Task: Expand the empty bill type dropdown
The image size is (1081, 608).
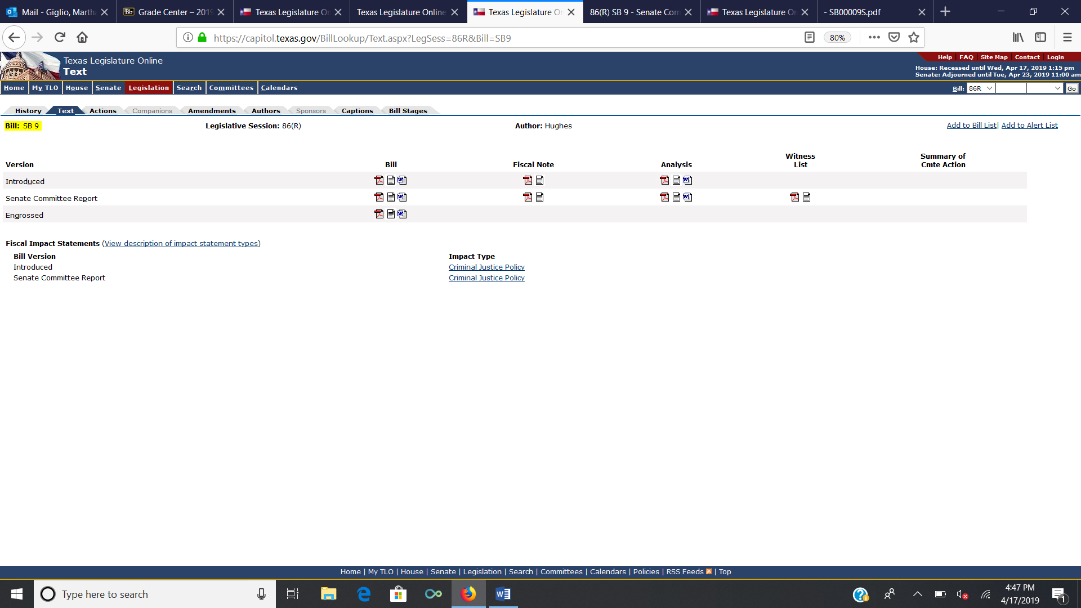Action: tap(1044, 88)
